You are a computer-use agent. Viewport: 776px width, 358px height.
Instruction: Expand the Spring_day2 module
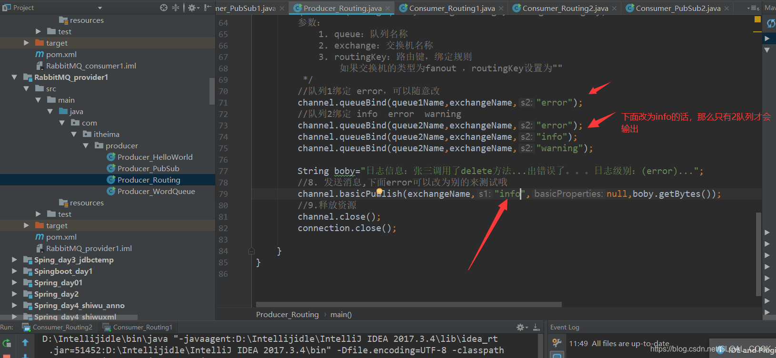[14, 294]
